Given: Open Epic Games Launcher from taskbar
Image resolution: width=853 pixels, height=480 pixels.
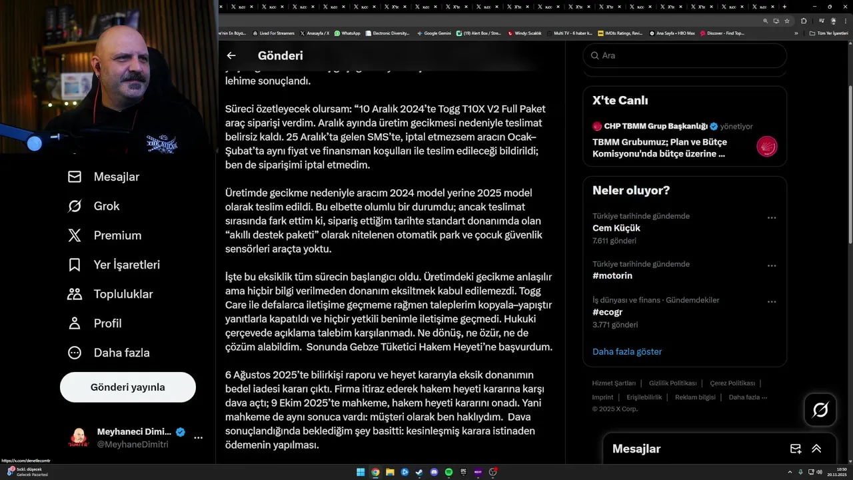Looking at the screenshot, I should click(463, 472).
